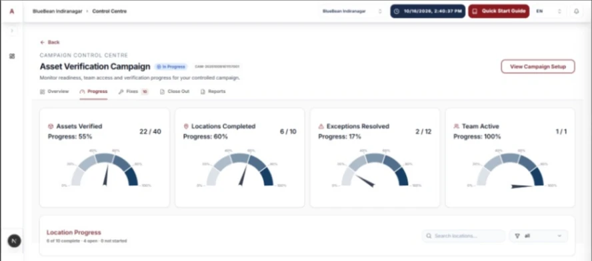The height and width of the screenshot is (261, 592).
Task: Click the Exceptions Resolved warning icon
Action: pos(321,127)
